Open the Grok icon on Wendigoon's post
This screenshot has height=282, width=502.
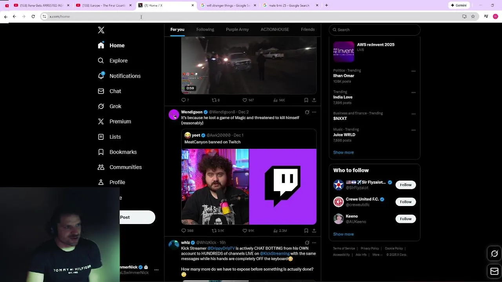[x=307, y=112]
